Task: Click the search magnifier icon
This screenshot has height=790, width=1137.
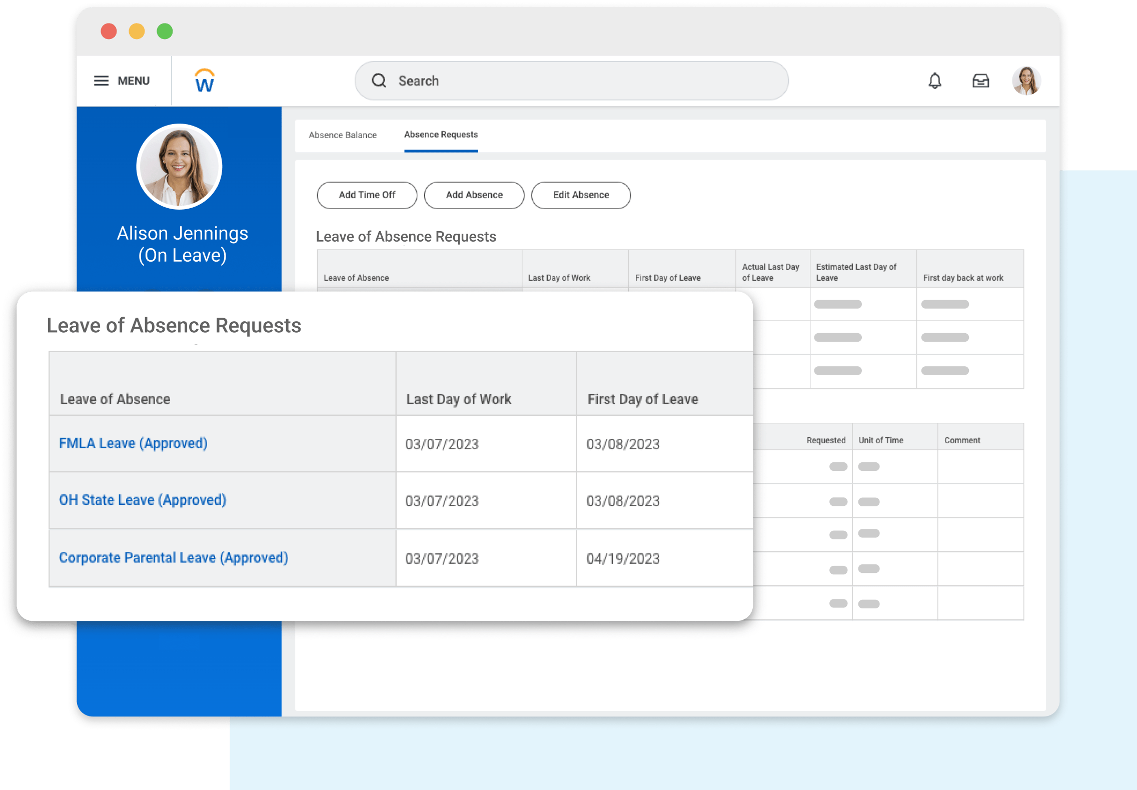Action: click(379, 81)
